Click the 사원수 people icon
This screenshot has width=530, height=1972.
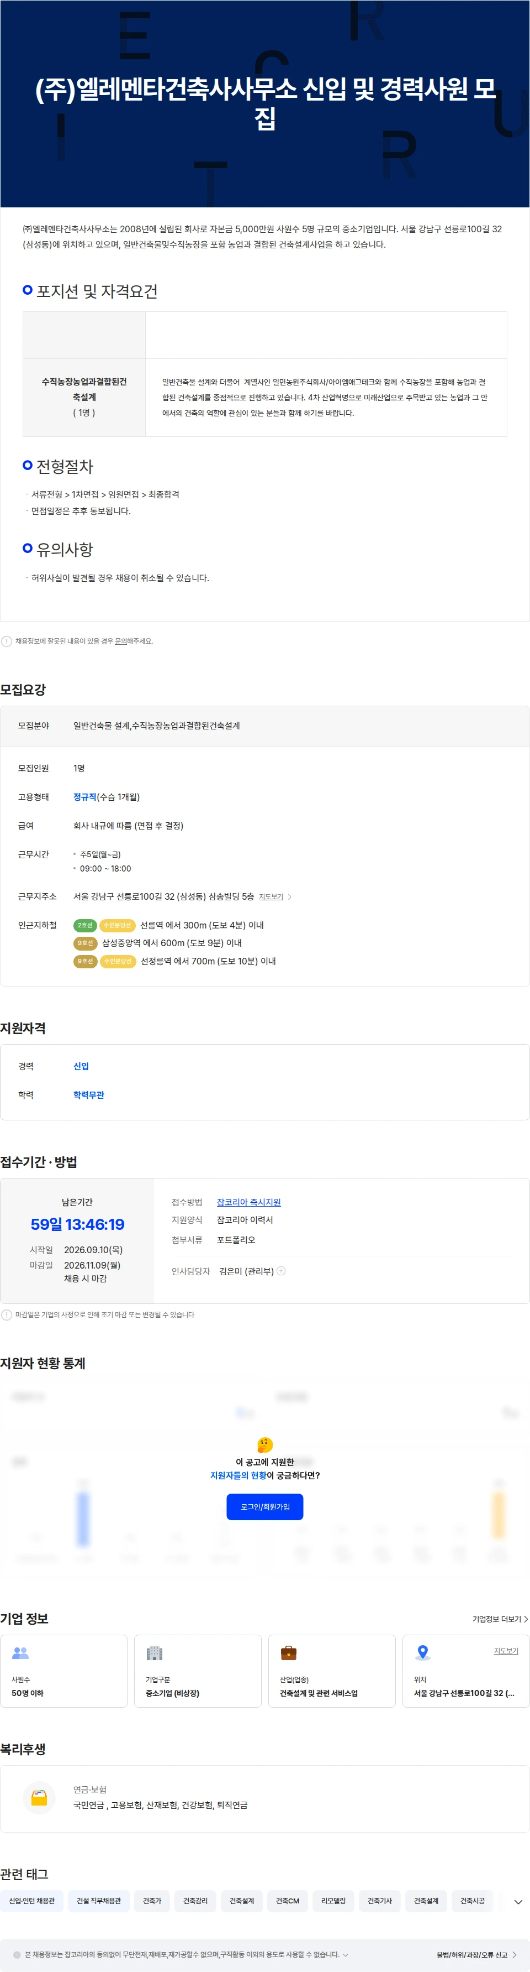click(20, 1653)
